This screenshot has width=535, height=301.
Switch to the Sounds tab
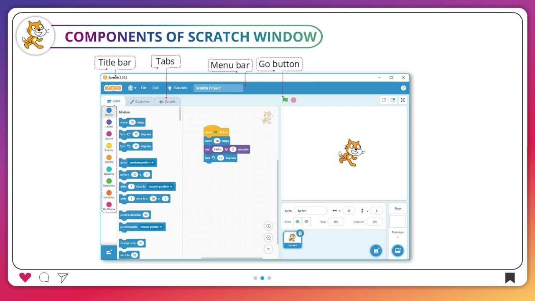click(x=168, y=101)
